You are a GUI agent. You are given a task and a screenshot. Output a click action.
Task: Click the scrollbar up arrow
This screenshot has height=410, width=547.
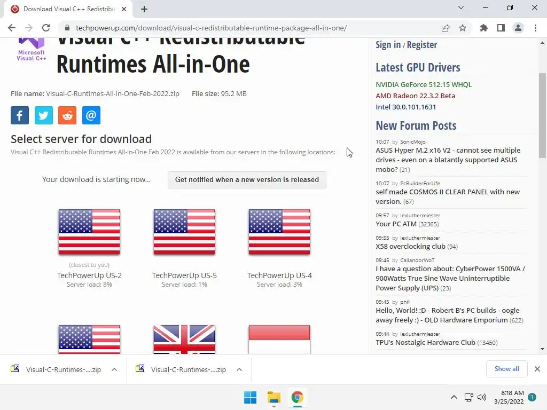click(x=542, y=43)
